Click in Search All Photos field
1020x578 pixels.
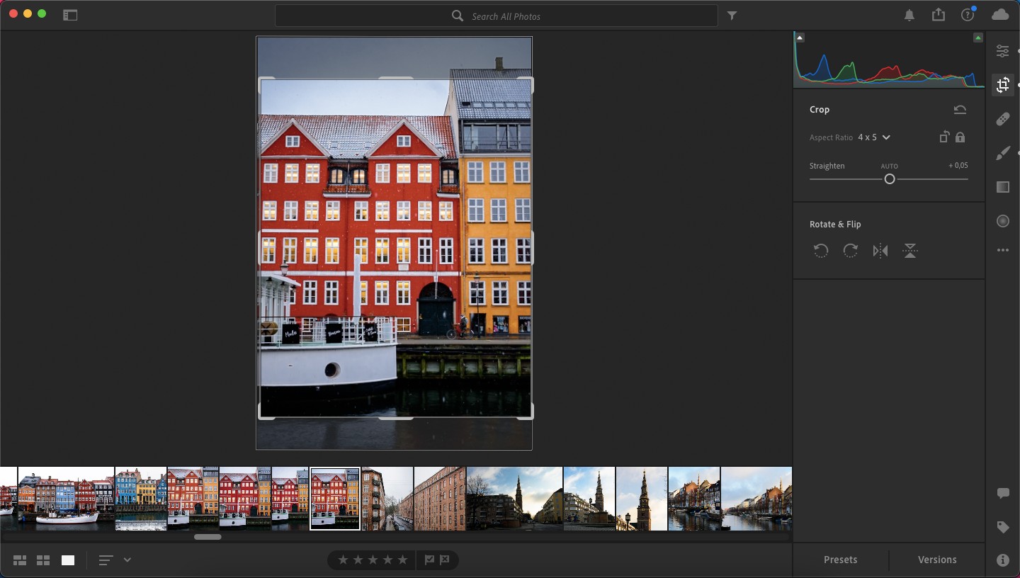(x=496, y=16)
